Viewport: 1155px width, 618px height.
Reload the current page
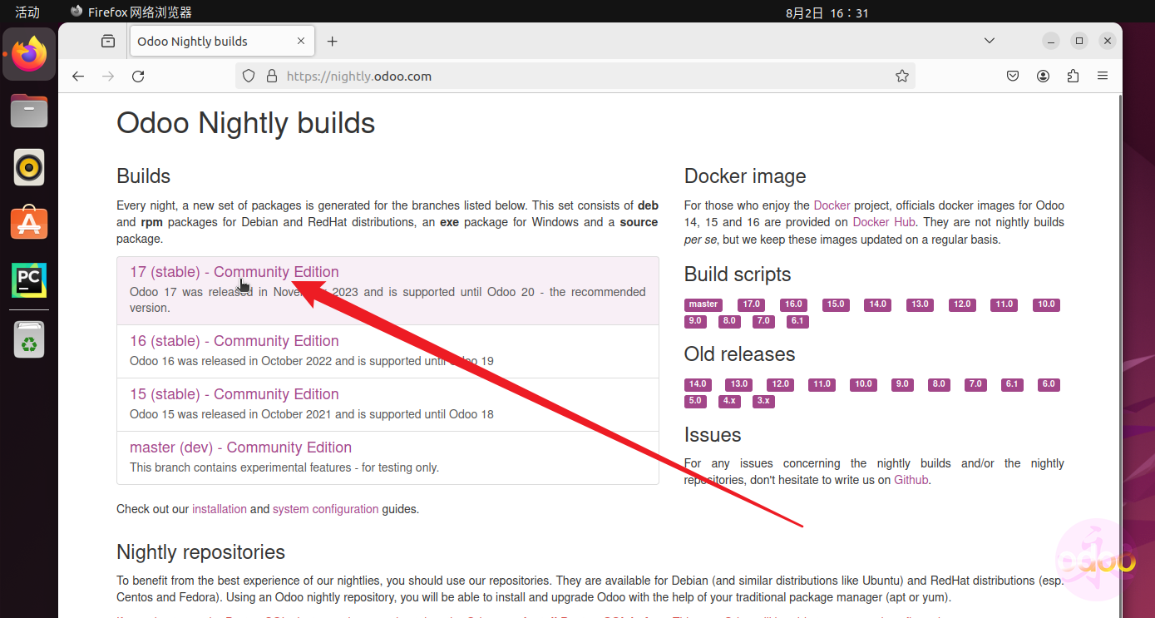(138, 77)
